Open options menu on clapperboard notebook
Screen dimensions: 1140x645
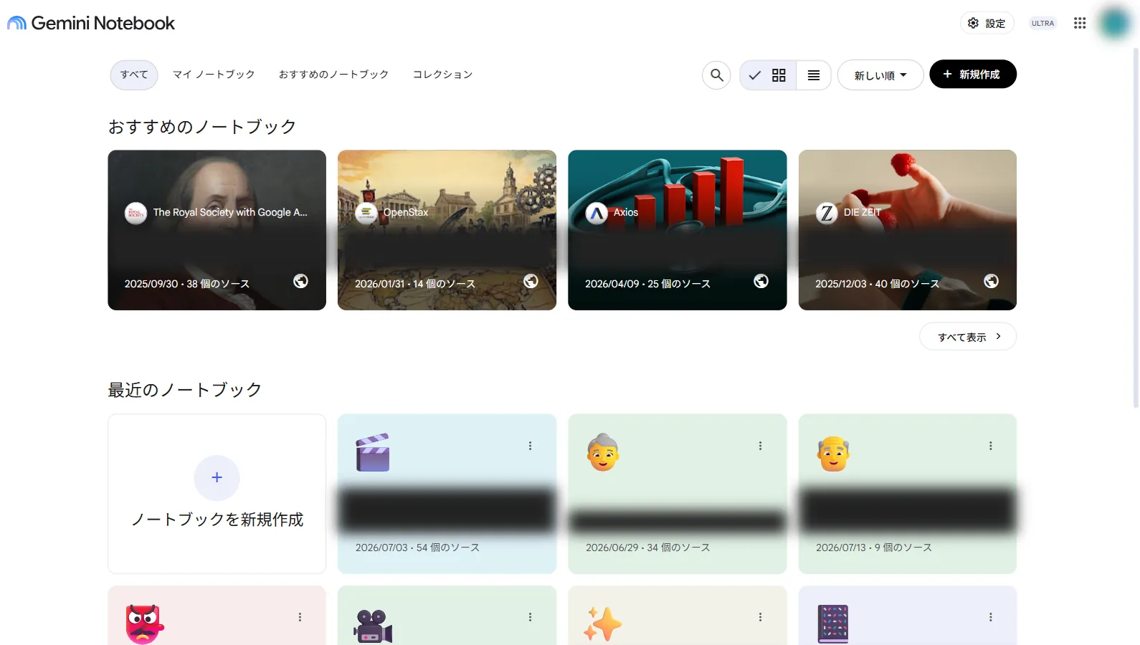coord(530,446)
